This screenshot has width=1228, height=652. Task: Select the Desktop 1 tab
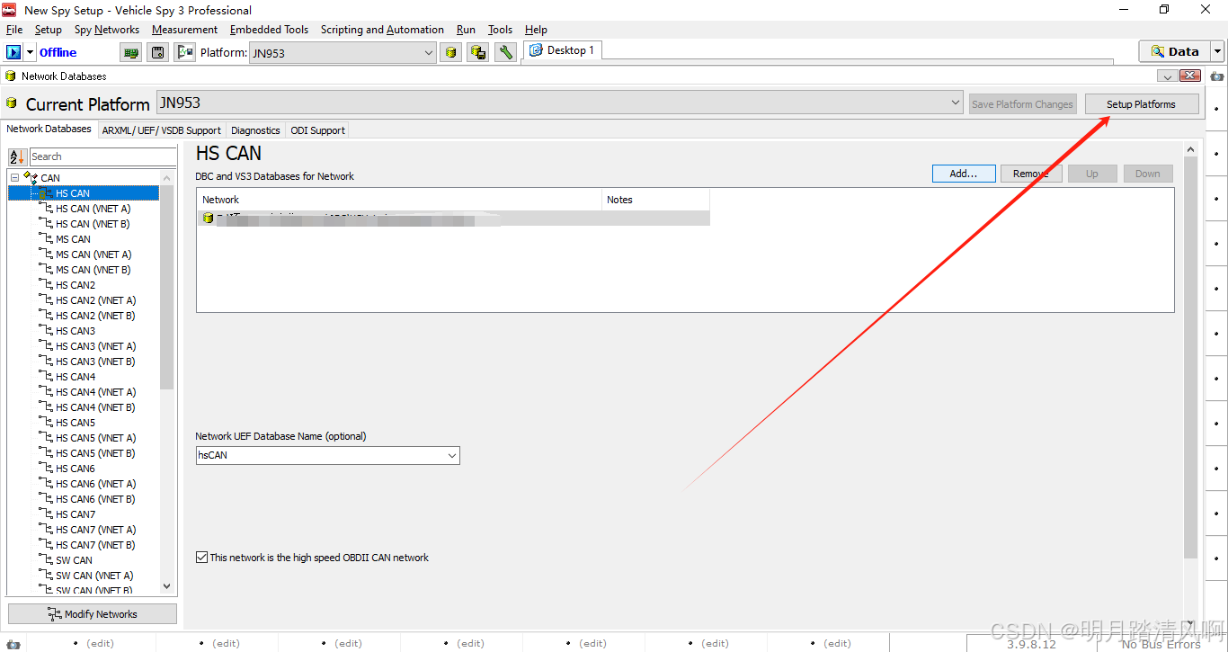pyautogui.click(x=563, y=50)
